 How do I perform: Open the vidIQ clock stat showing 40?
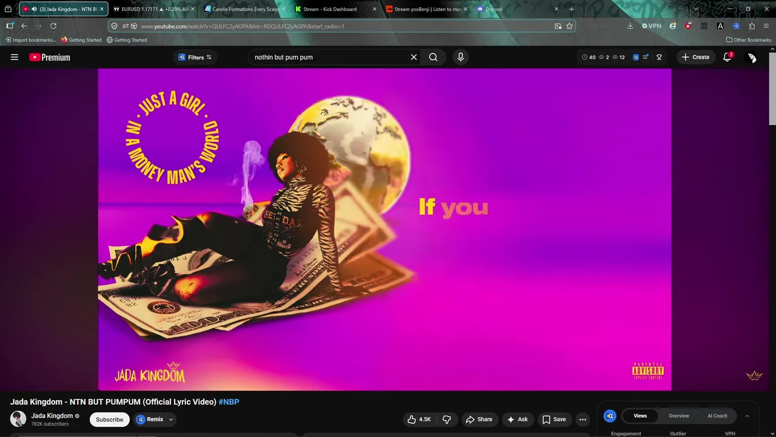(589, 57)
